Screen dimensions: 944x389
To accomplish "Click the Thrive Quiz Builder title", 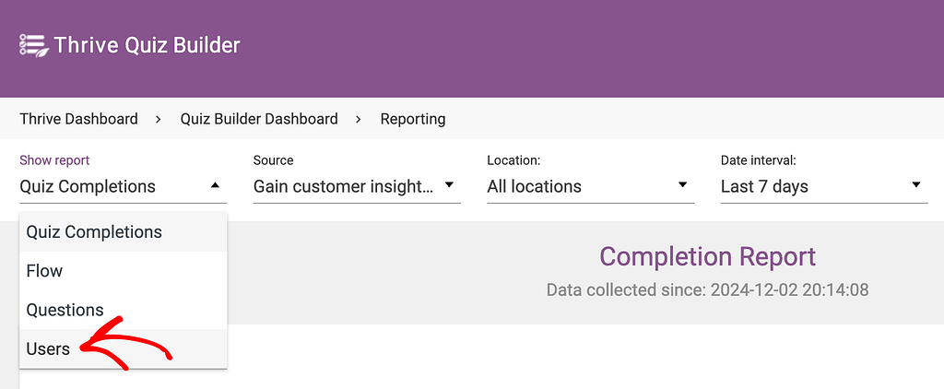I will point(147,45).
